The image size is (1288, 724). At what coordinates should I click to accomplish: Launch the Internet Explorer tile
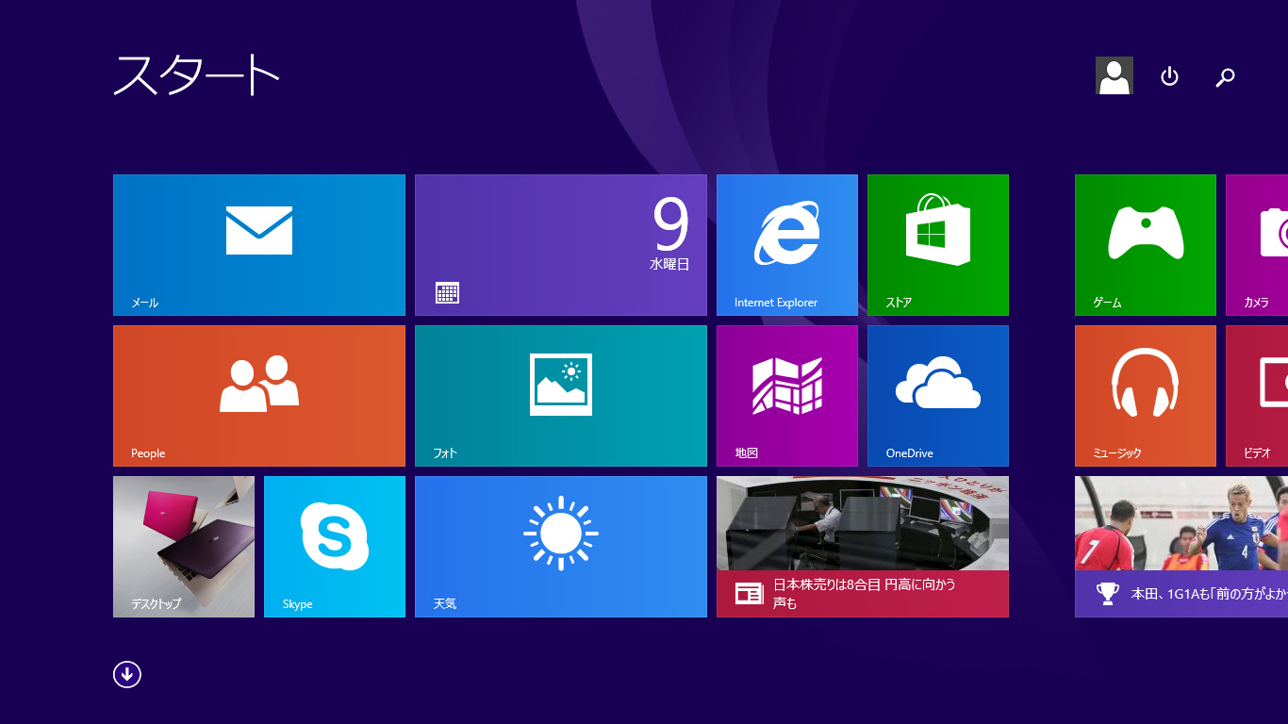[787, 245]
